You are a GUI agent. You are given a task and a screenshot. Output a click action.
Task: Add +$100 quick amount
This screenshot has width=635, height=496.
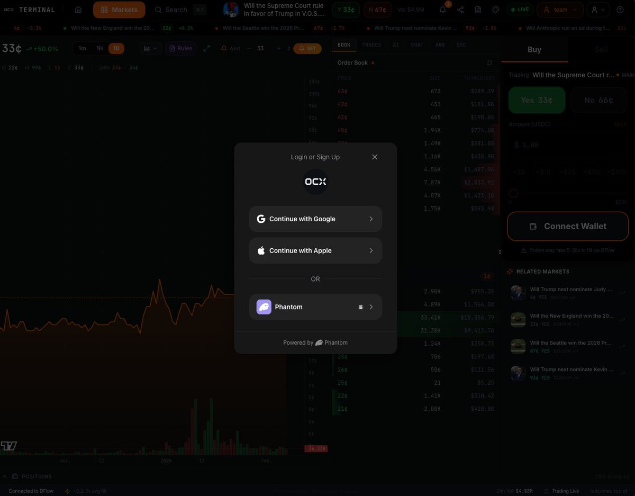point(616,172)
